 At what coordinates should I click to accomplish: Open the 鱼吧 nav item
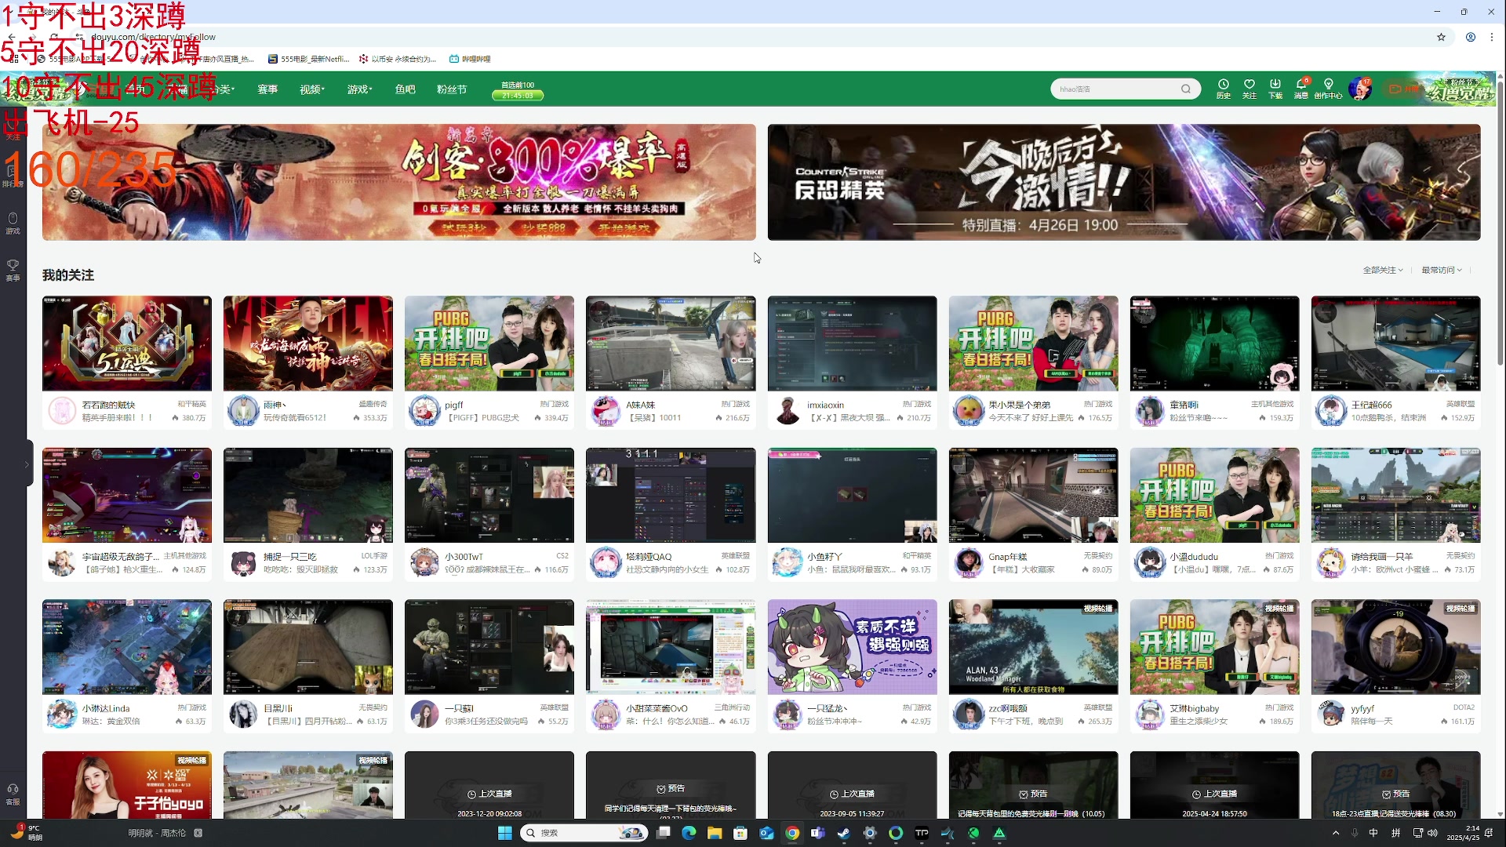tap(406, 89)
